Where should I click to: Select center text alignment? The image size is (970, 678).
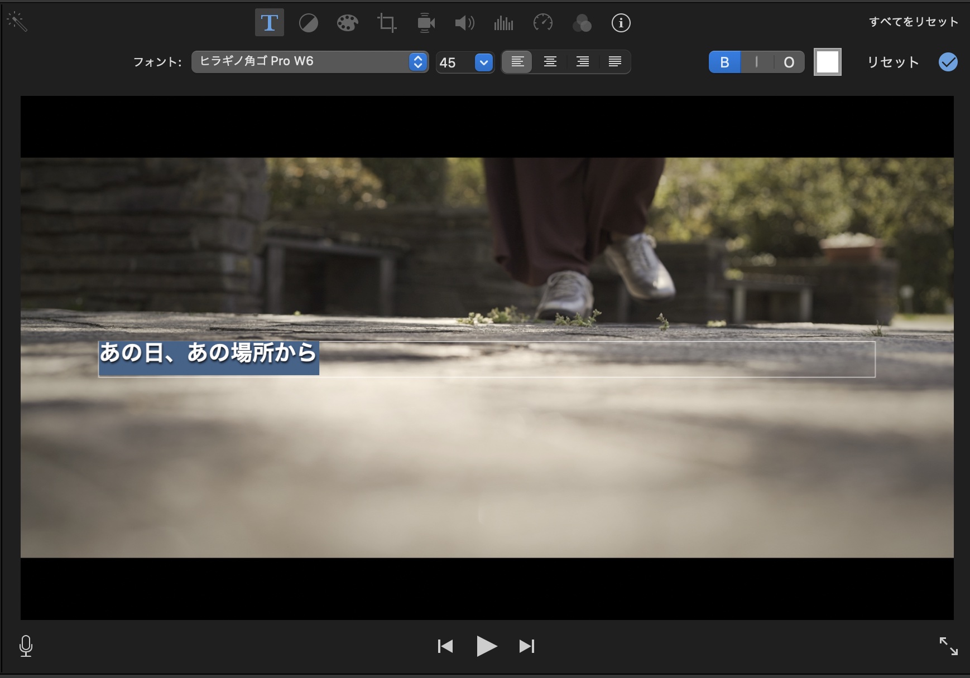[x=550, y=62]
